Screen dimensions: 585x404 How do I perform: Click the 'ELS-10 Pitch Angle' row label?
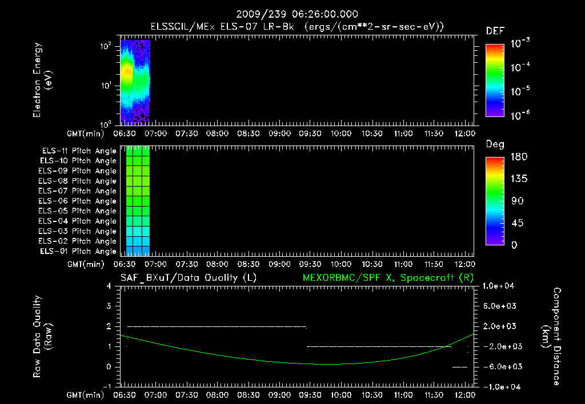click(78, 161)
